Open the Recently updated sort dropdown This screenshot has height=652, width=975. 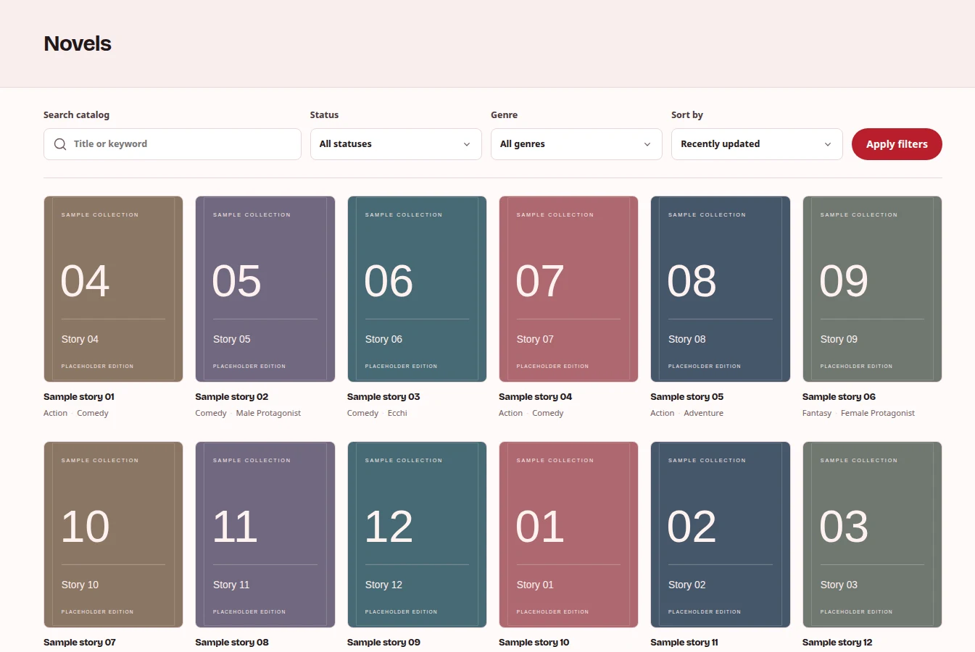(x=757, y=144)
